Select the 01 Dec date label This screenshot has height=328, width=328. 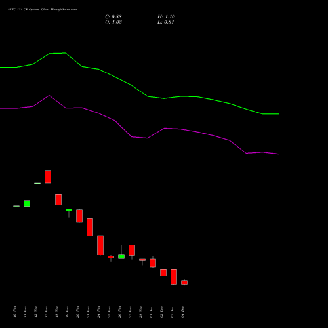(151, 312)
